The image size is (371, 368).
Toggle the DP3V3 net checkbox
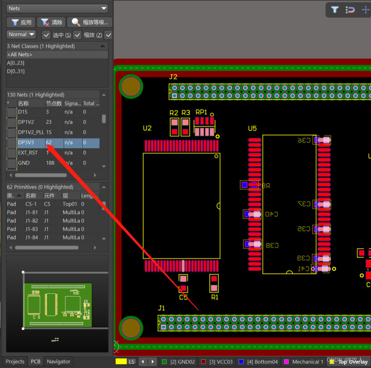pyautogui.click(x=12, y=143)
